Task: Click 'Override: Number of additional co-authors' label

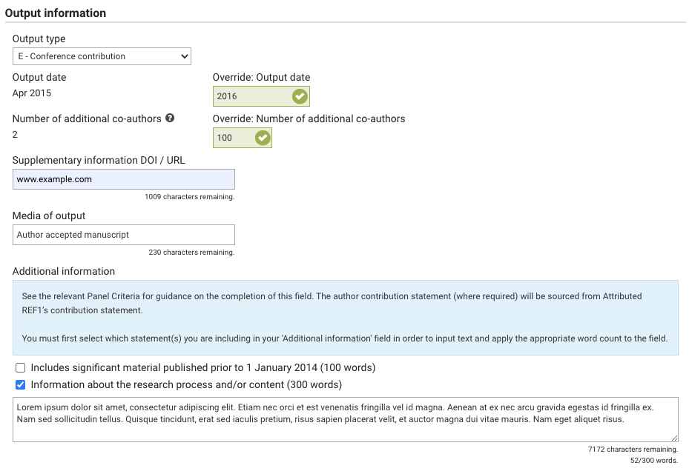Action: tap(309, 118)
